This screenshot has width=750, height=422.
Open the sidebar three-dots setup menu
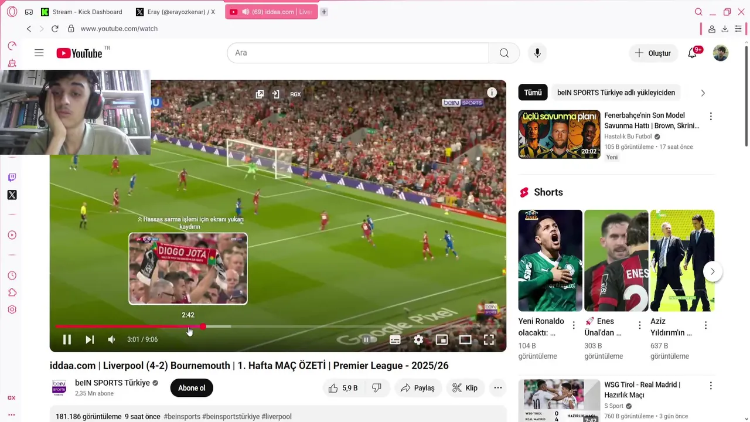(x=12, y=414)
